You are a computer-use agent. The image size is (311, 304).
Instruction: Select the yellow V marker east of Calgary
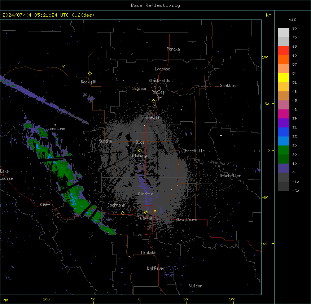coord(155,211)
